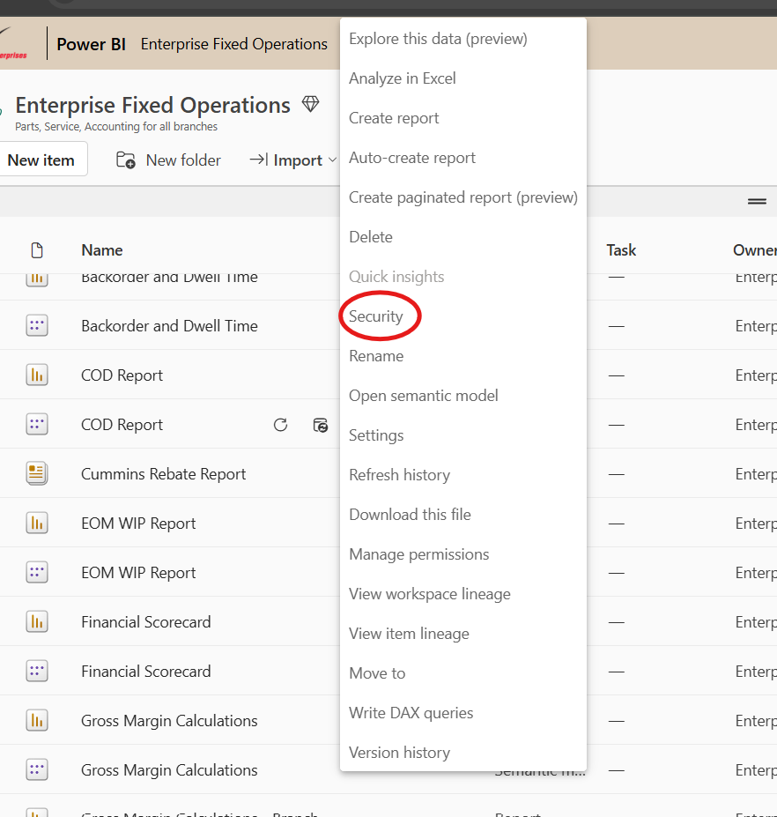Click the semantic model icon for Gross Margin Calculations
Image resolution: width=777 pixels, height=817 pixels.
click(37, 769)
